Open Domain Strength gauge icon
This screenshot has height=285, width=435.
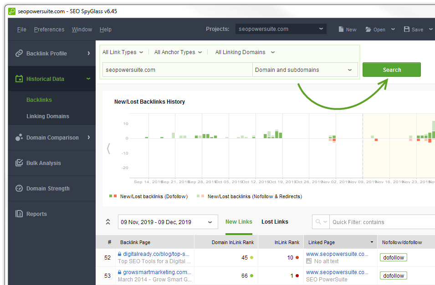pyautogui.click(x=19, y=188)
